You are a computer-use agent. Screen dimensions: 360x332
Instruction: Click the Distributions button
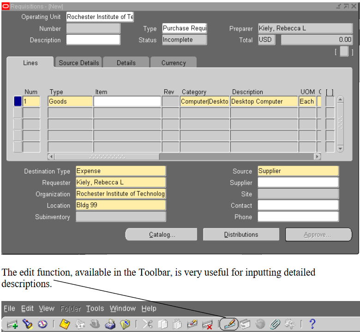click(241, 235)
